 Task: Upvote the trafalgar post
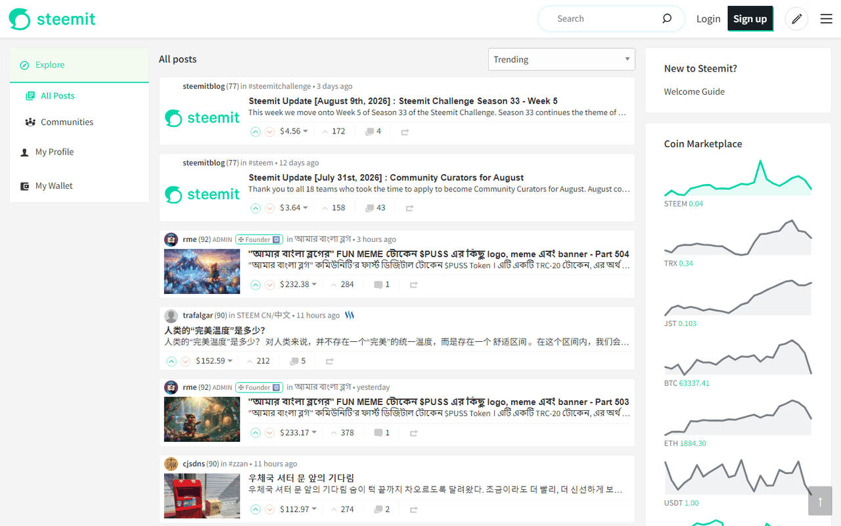click(171, 361)
